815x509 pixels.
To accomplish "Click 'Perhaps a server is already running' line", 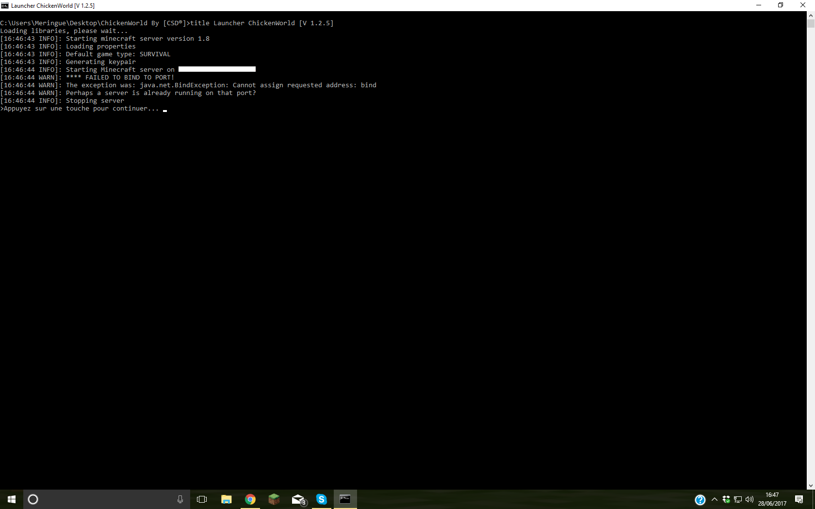I will 128,93.
